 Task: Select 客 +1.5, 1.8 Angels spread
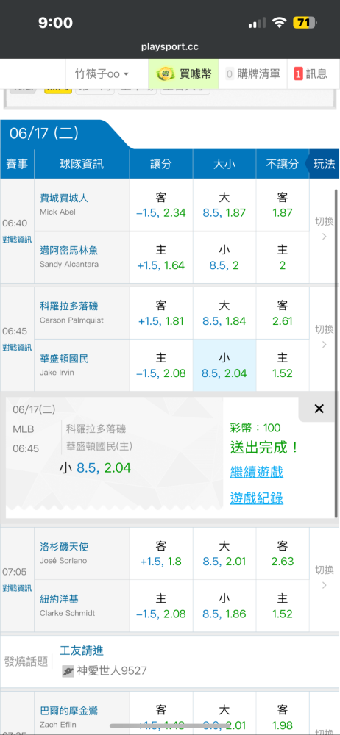(x=161, y=553)
